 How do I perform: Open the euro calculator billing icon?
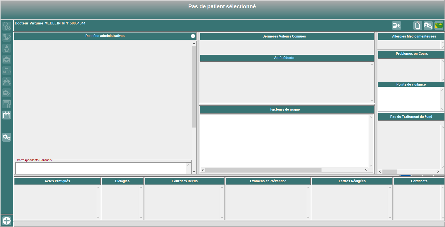tap(396, 26)
